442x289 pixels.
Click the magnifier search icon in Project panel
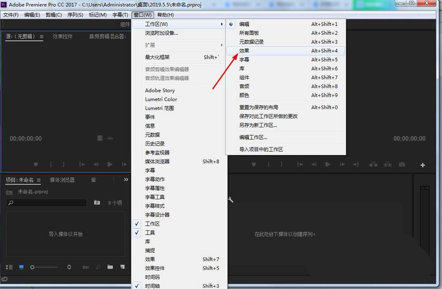[x=11, y=203]
